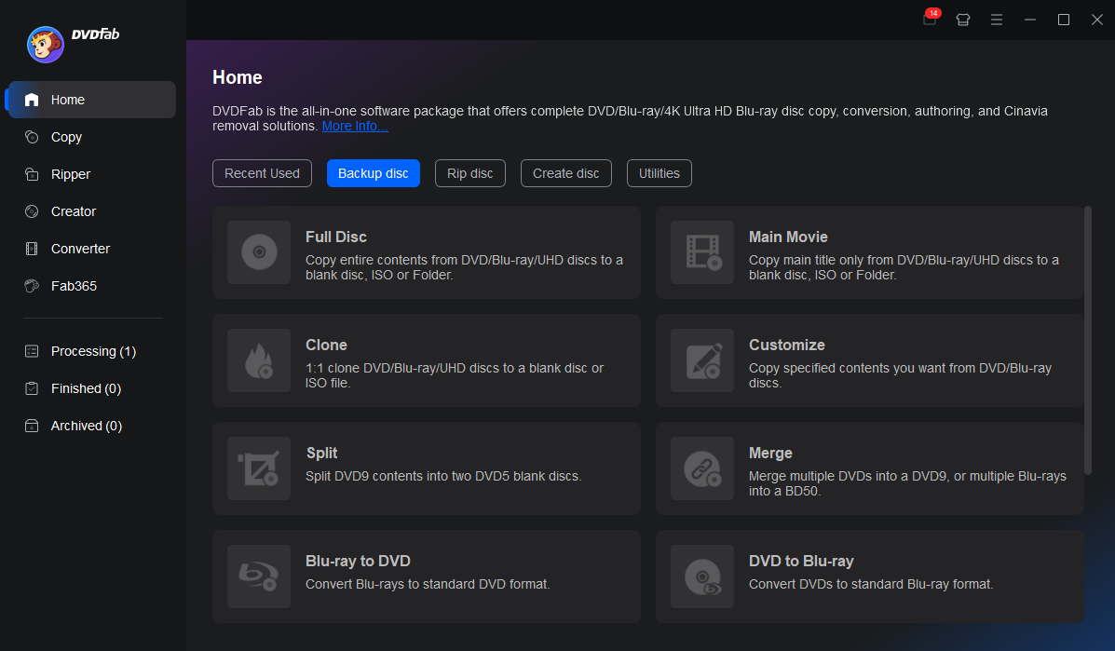
Task: Click the Archived box icon
Action: (x=32, y=426)
